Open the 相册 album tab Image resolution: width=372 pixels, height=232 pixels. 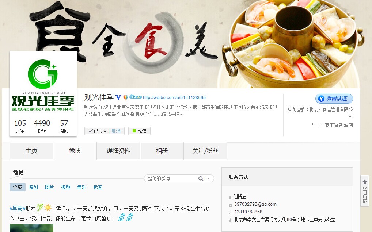coord(162,151)
